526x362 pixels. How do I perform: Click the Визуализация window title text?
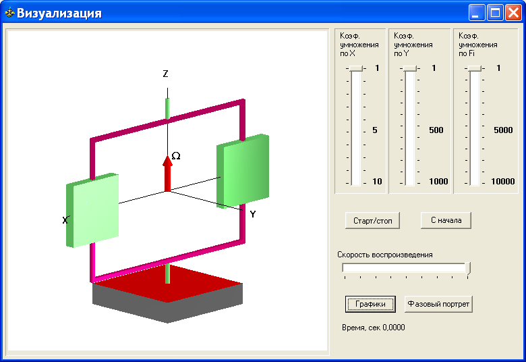click(x=59, y=13)
